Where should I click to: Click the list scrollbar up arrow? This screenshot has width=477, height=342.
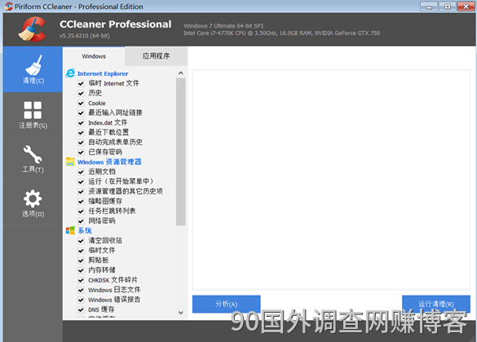coord(181,73)
